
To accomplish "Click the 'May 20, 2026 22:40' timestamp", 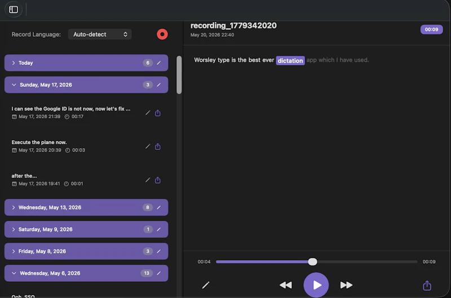I will 212,35.
